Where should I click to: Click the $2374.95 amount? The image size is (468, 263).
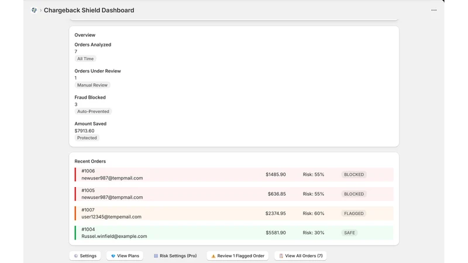[x=276, y=213]
